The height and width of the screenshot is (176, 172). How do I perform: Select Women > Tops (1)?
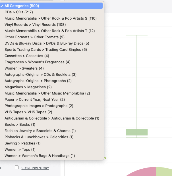pos(51,150)
